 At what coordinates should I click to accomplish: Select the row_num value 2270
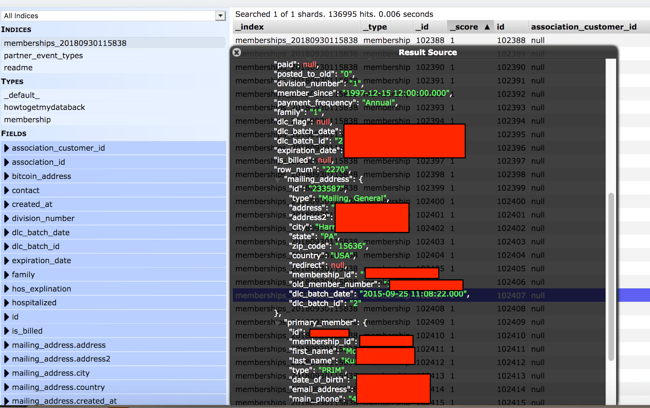coord(335,170)
